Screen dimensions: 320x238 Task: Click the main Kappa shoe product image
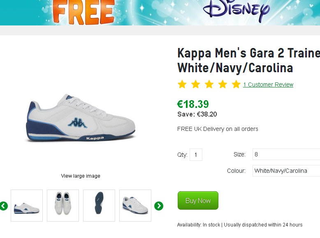click(x=81, y=119)
